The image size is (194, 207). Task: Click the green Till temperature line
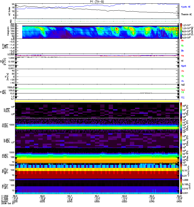tap(97, 89)
